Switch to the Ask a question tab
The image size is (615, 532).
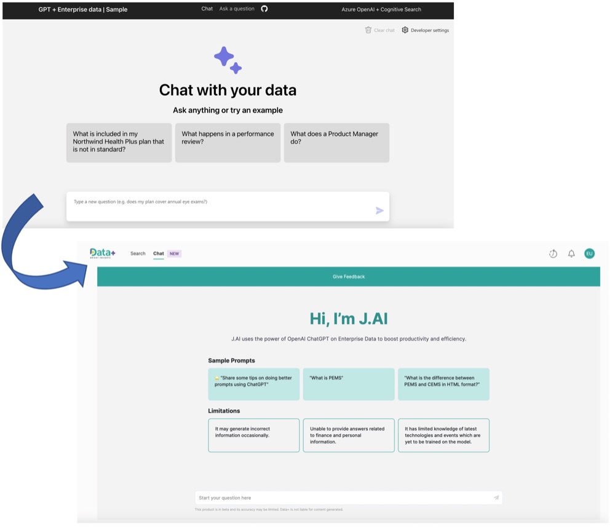pyautogui.click(x=237, y=9)
